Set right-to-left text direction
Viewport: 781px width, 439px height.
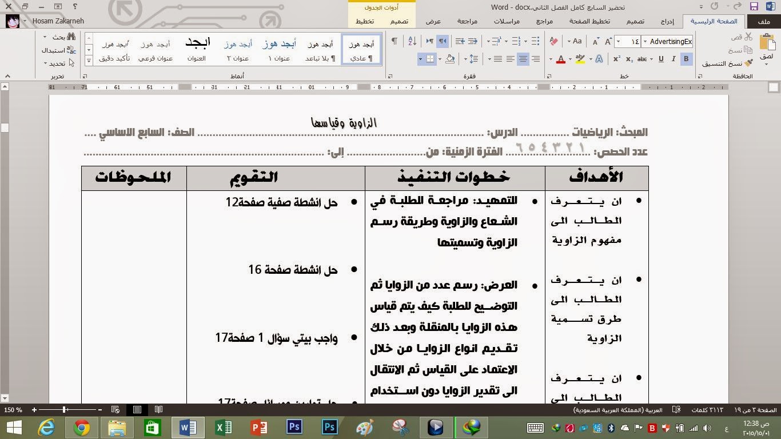point(443,41)
